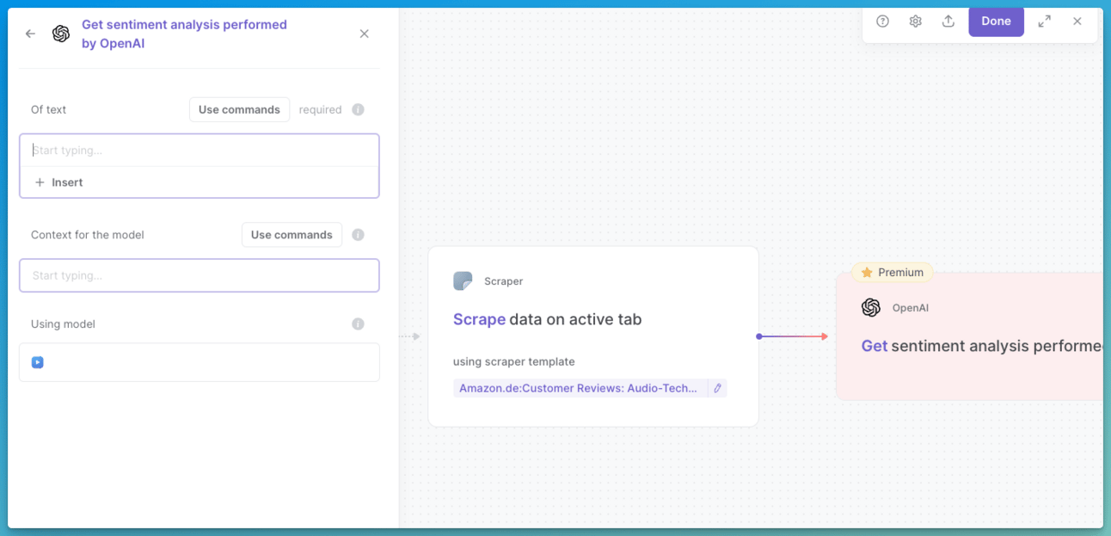Click Use commands for Context for the model
This screenshot has height=536, width=1111.
292,235
